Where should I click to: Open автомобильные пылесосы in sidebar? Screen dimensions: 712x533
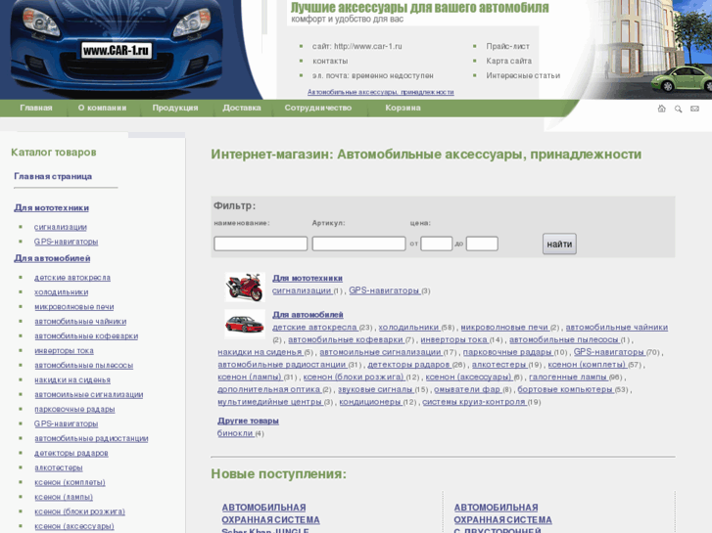(x=83, y=365)
